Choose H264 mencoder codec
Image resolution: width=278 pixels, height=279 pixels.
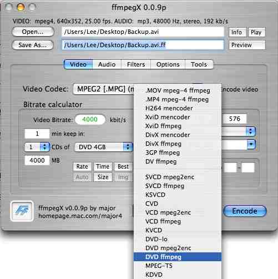click(178, 108)
